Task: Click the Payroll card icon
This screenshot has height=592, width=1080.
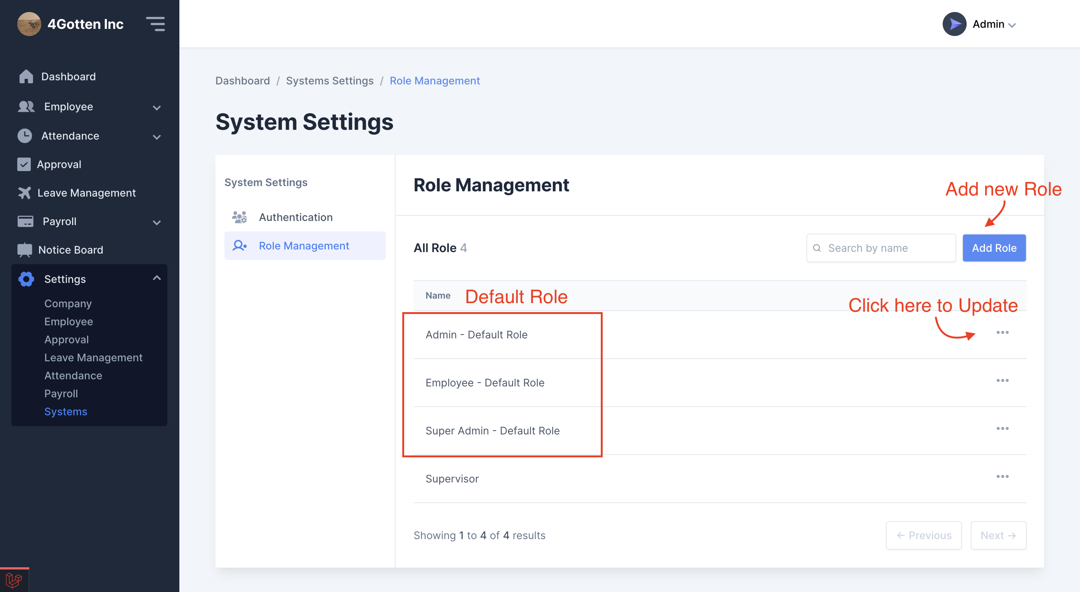Action: click(x=26, y=221)
